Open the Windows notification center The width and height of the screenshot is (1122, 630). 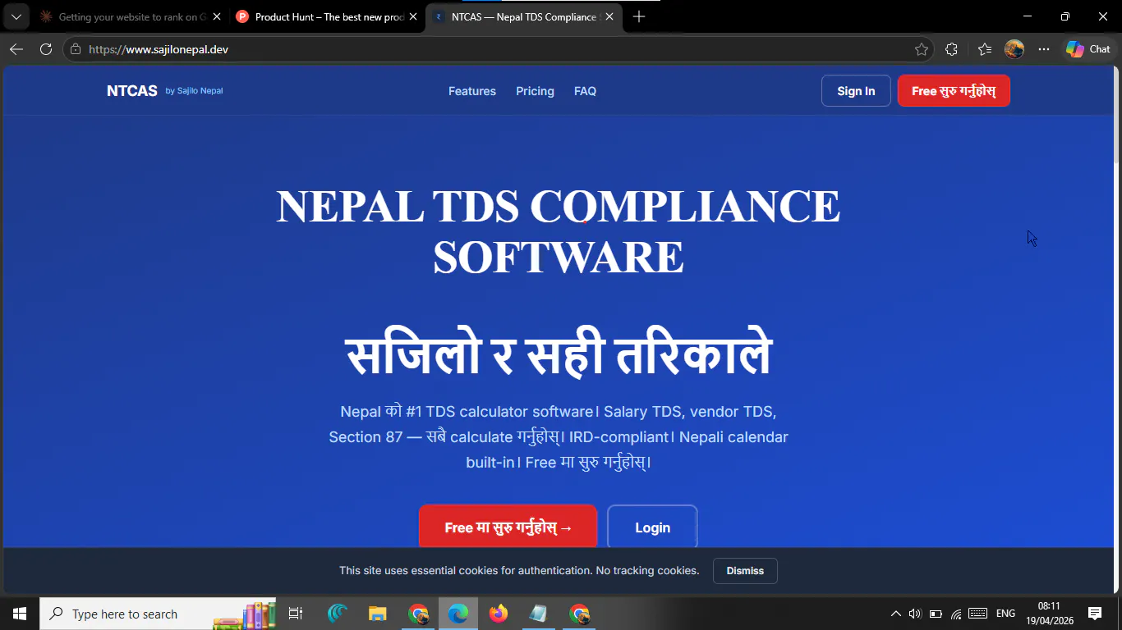[1094, 614]
